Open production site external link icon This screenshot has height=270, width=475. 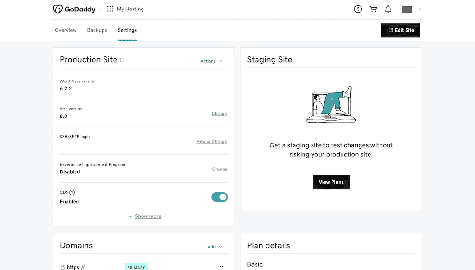tap(122, 60)
